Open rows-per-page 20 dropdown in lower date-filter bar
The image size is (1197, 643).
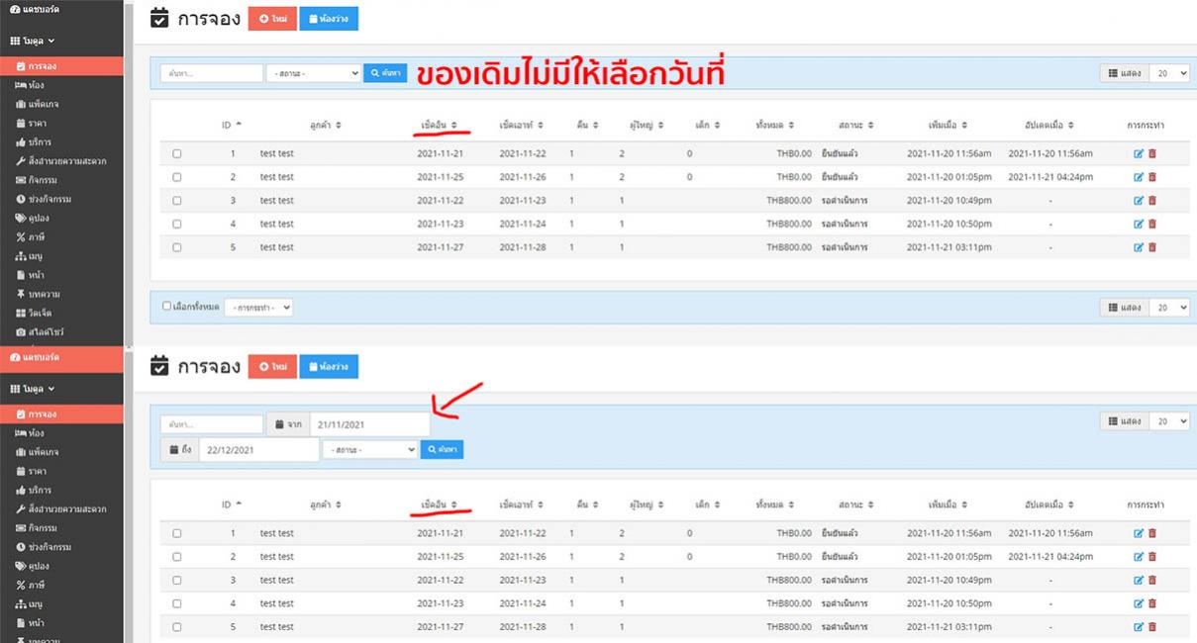pos(1170,421)
